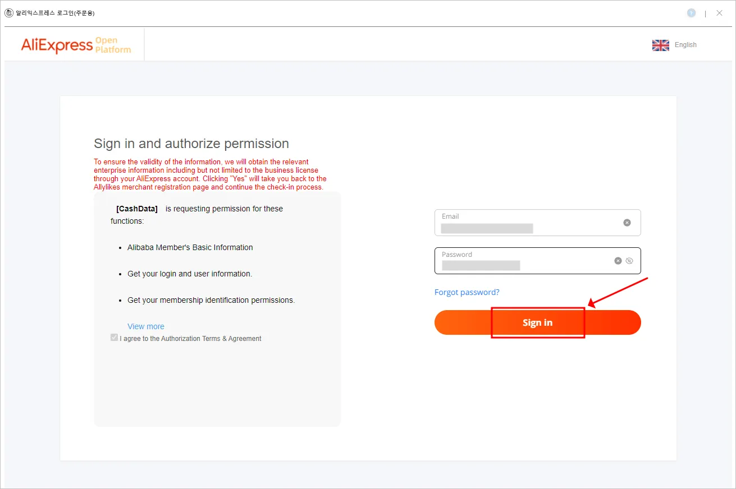Viewport: 736px width, 489px height.
Task: Select 'Alibaba Member's Basic Information' text
Action: 190,247
